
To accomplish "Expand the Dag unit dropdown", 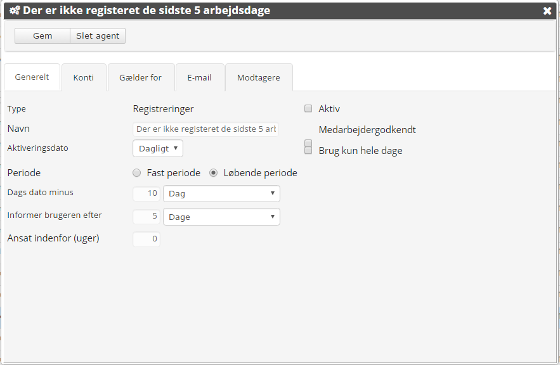I will [221, 194].
